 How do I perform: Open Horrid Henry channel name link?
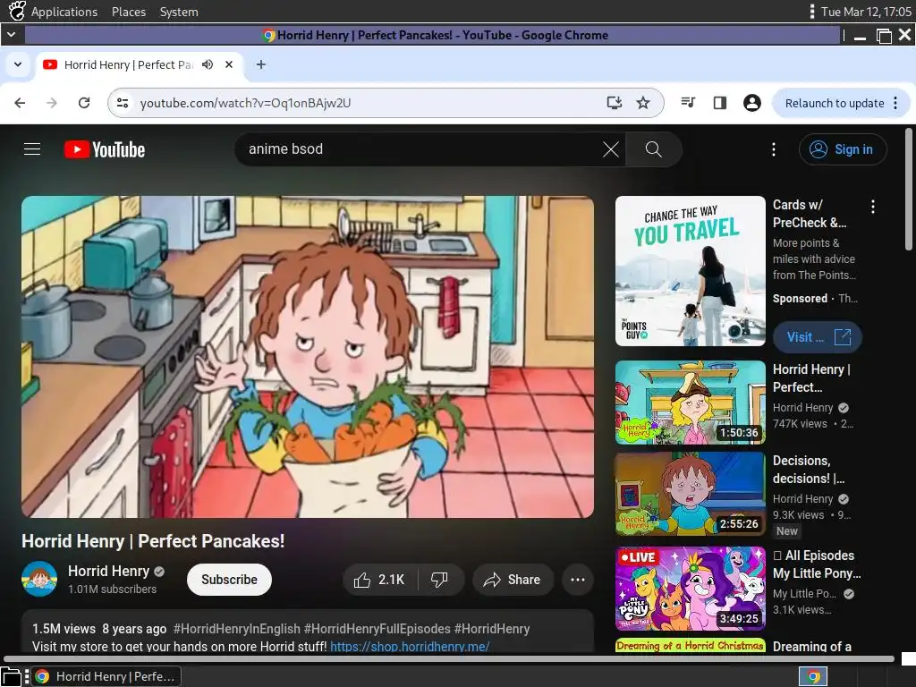pos(108,571)
